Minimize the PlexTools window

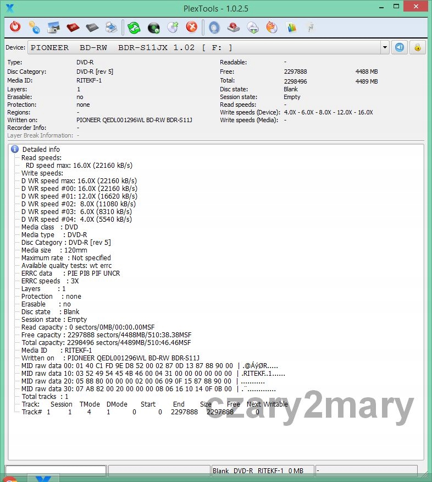(381, 7)
